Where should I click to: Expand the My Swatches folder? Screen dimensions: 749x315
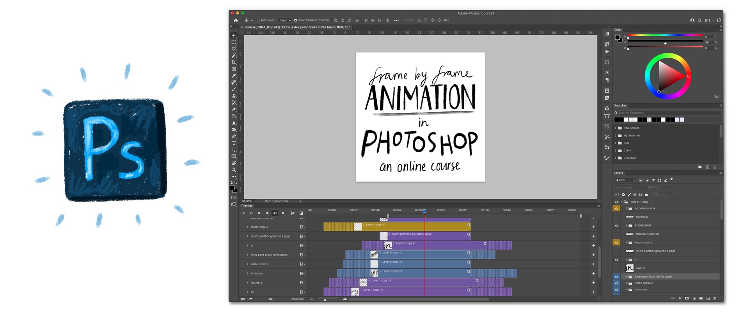[616, 136]
